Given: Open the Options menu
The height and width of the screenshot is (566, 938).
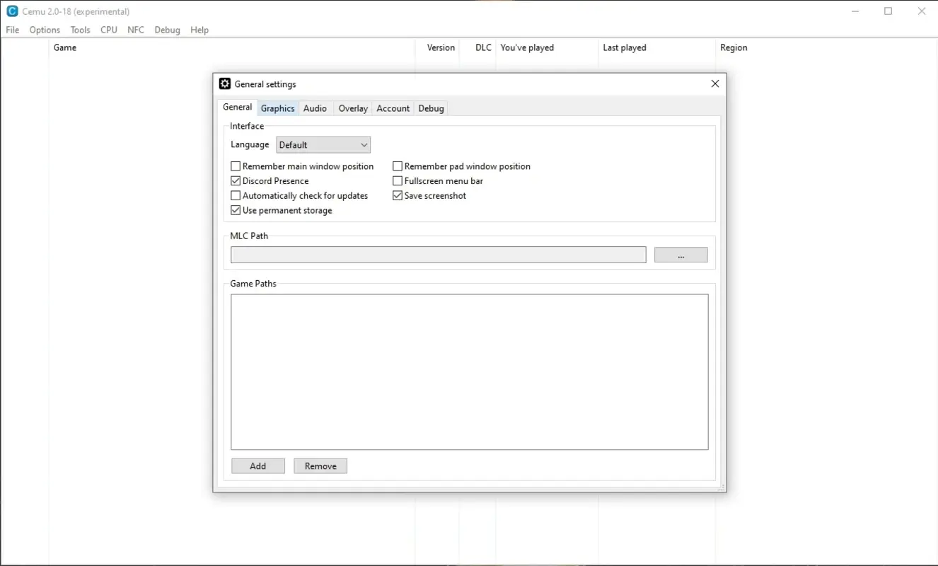Looking at the screenshot, I should (x=44, y=30).
